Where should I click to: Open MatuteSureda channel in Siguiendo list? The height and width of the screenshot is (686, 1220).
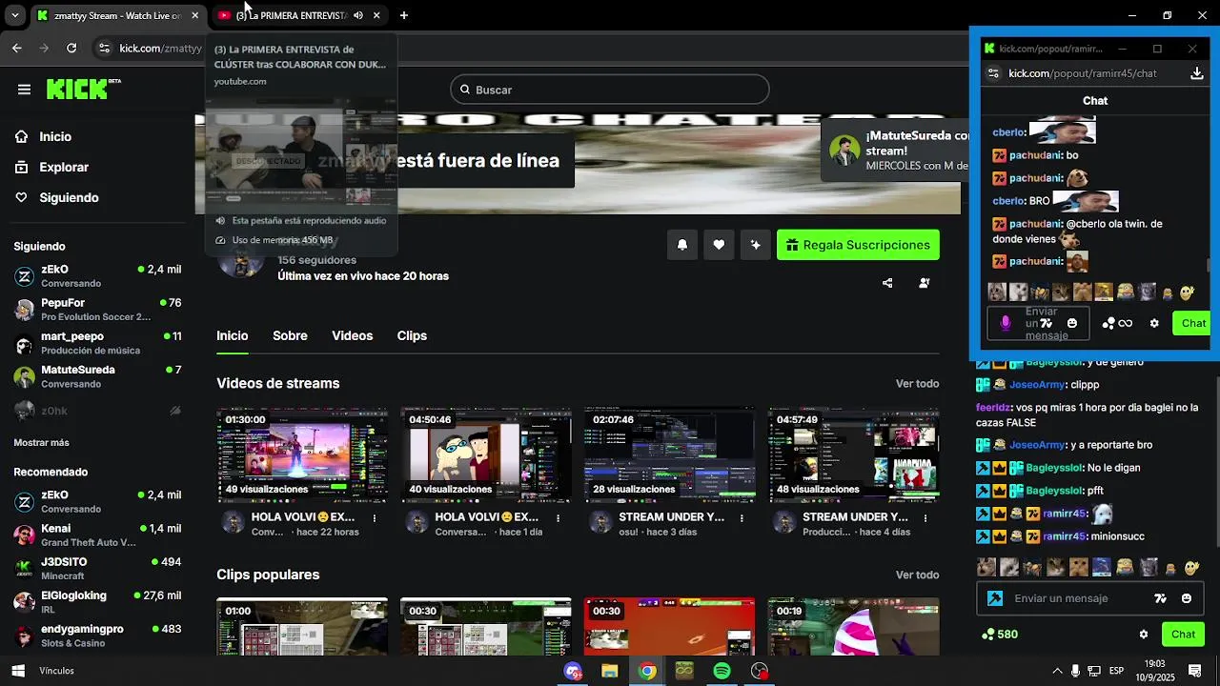[x=97, y=376]
